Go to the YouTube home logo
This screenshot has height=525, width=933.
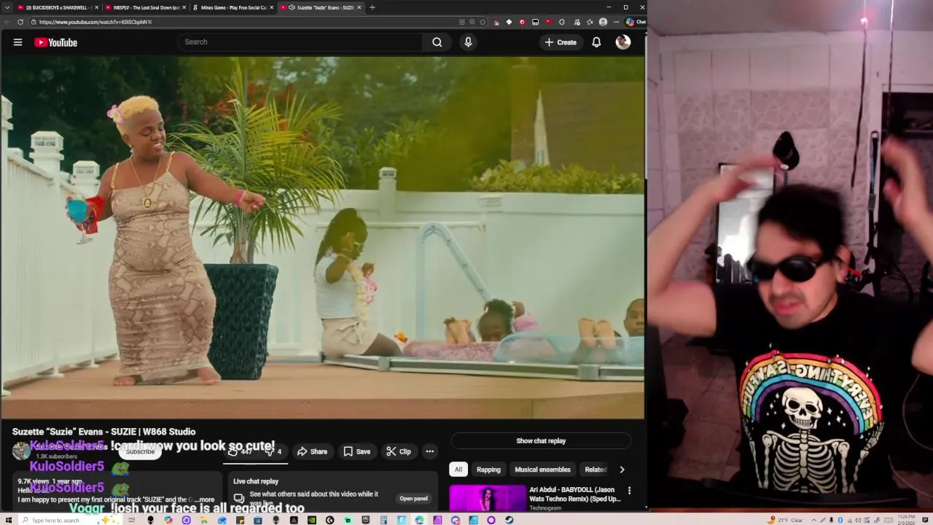point(55,42)
